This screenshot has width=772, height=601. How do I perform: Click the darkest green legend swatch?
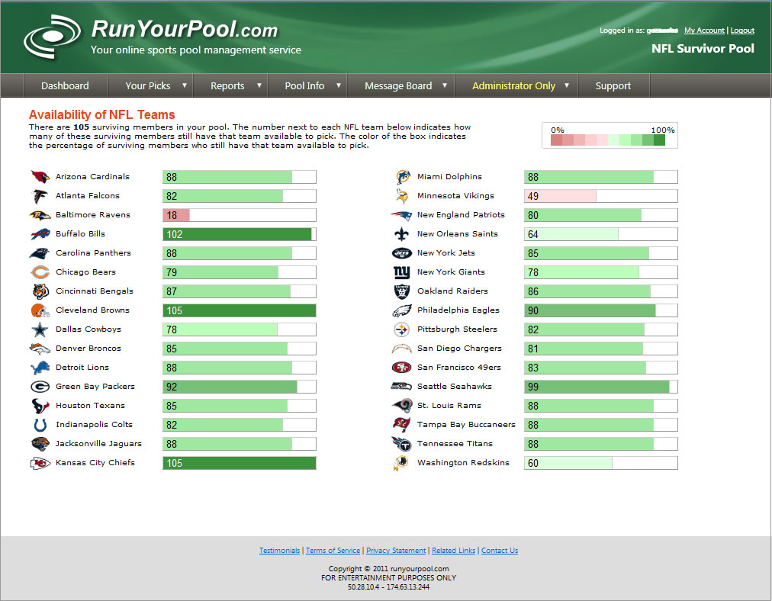pyautogui.click(x=659, y=140)
